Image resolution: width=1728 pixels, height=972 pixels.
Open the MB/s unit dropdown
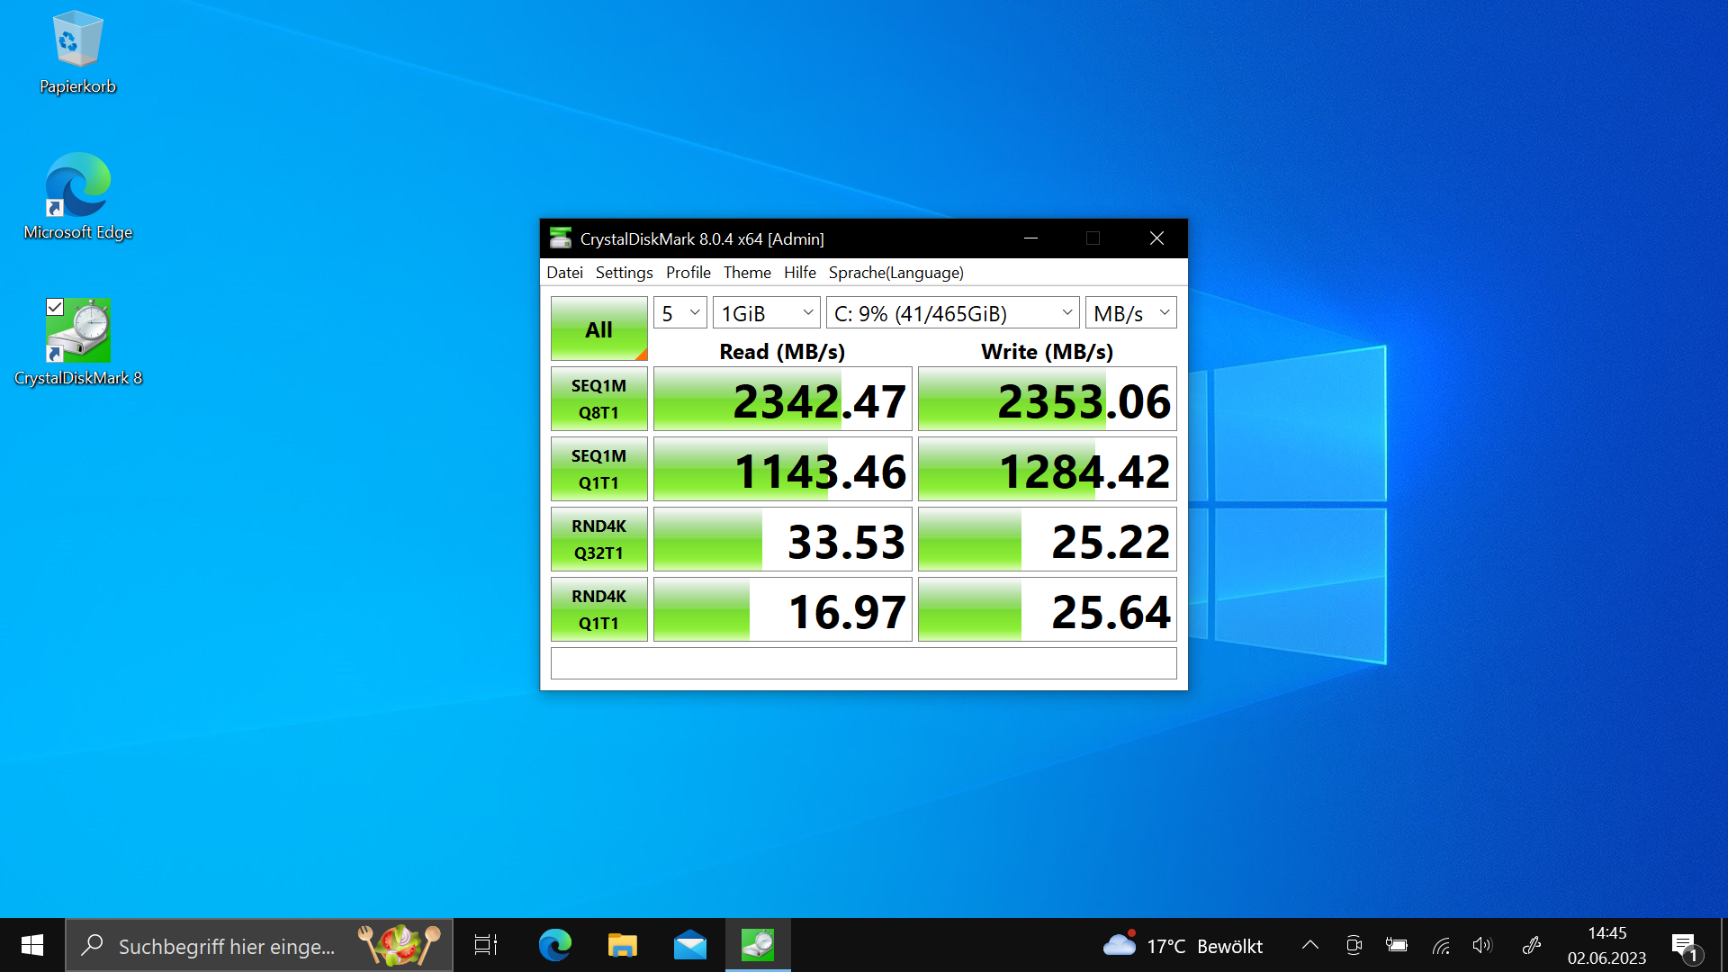pyautogui.click(x=1130, y=313)
